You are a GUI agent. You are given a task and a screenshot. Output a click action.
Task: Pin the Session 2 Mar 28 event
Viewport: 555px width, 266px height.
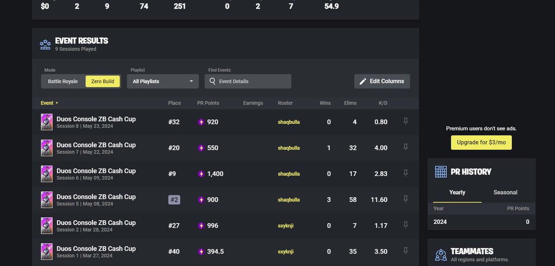[x=406, y=225]
